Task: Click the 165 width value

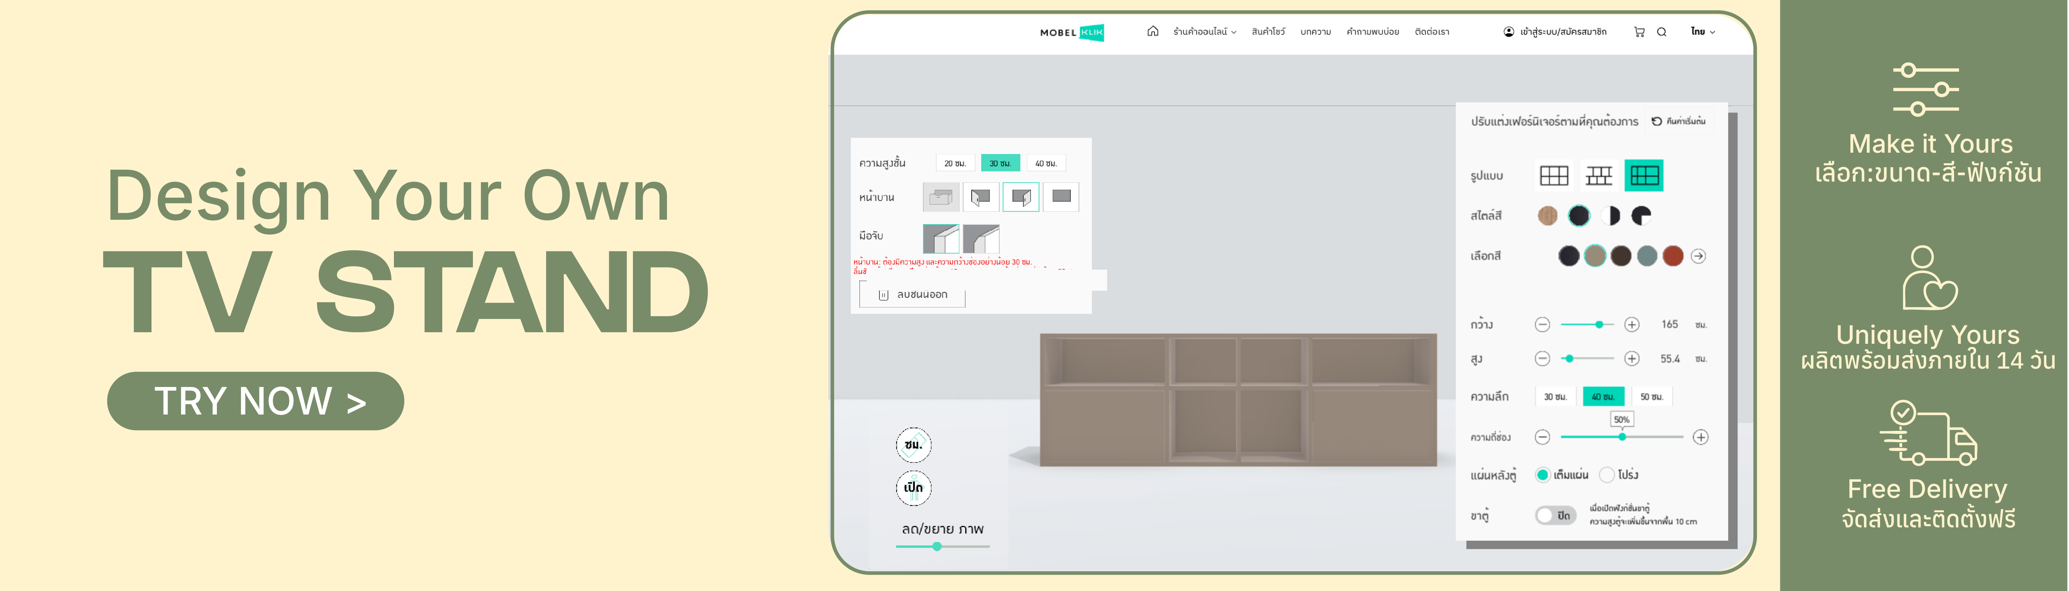Action: (x=1670, y=325)
